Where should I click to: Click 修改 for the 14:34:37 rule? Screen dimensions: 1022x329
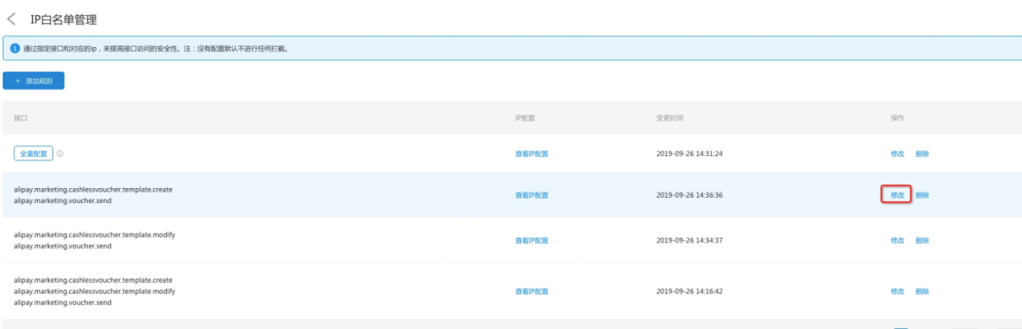point(898,240)
